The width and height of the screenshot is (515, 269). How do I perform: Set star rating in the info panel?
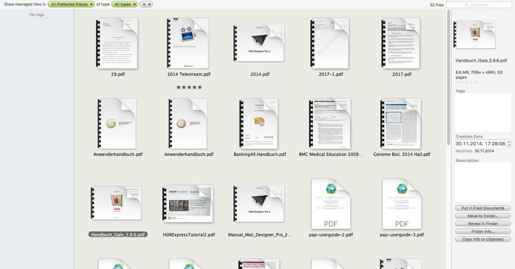(467, 82)
